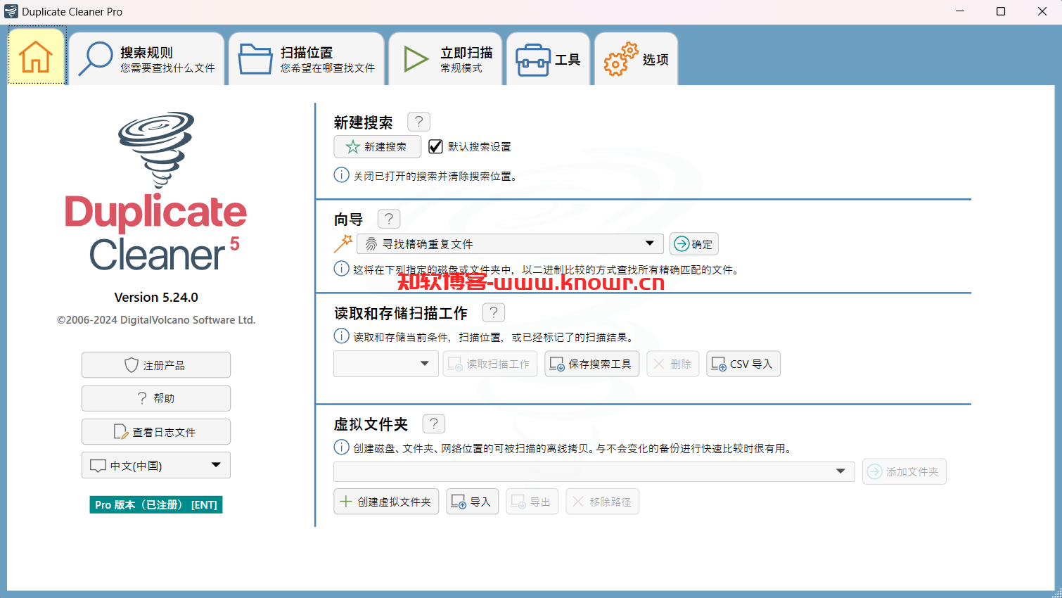Click the app icon in title bar
Viewport: 1062px width, 598px height.
click(11, 11)
